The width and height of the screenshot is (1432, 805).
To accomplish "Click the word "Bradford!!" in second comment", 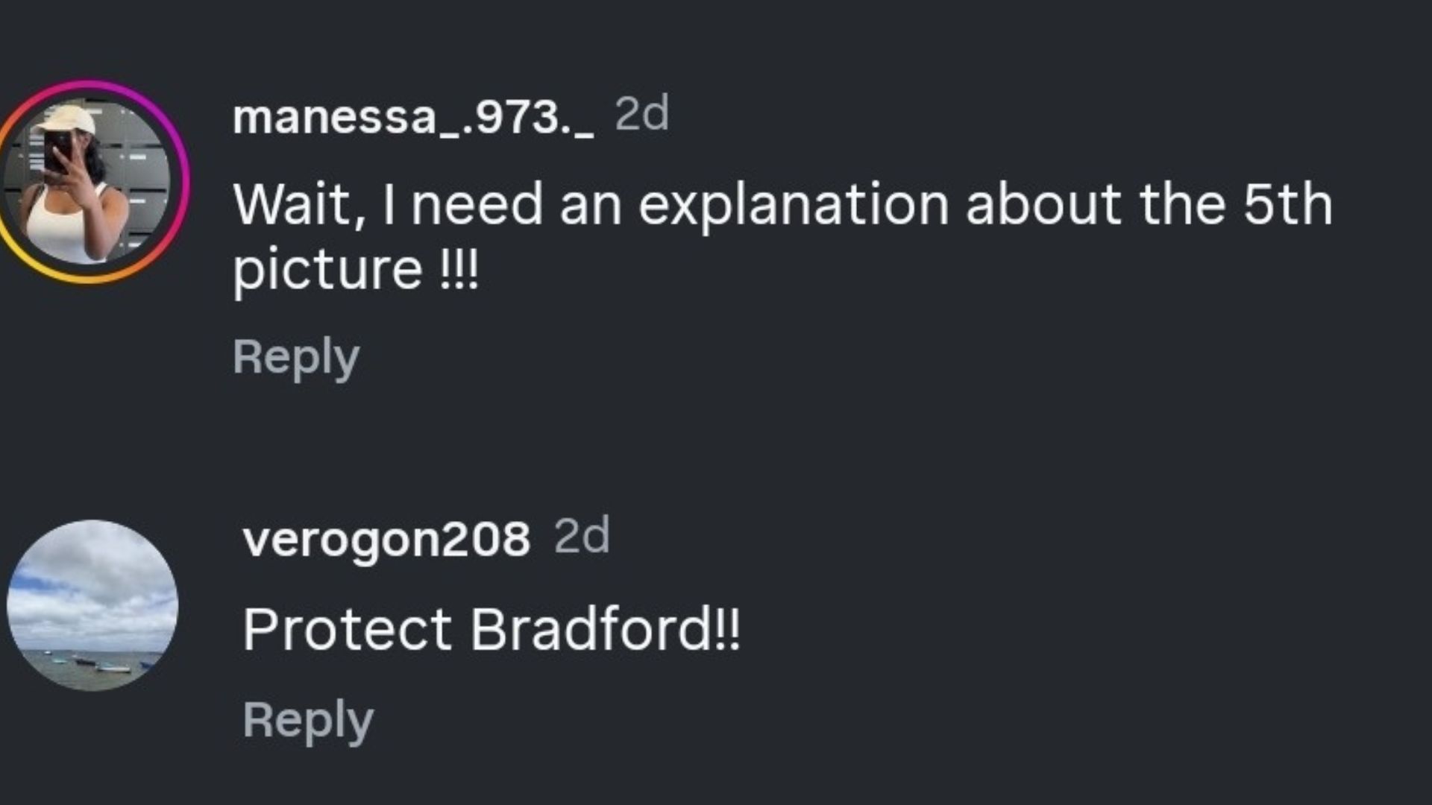I will coord(605,630).
